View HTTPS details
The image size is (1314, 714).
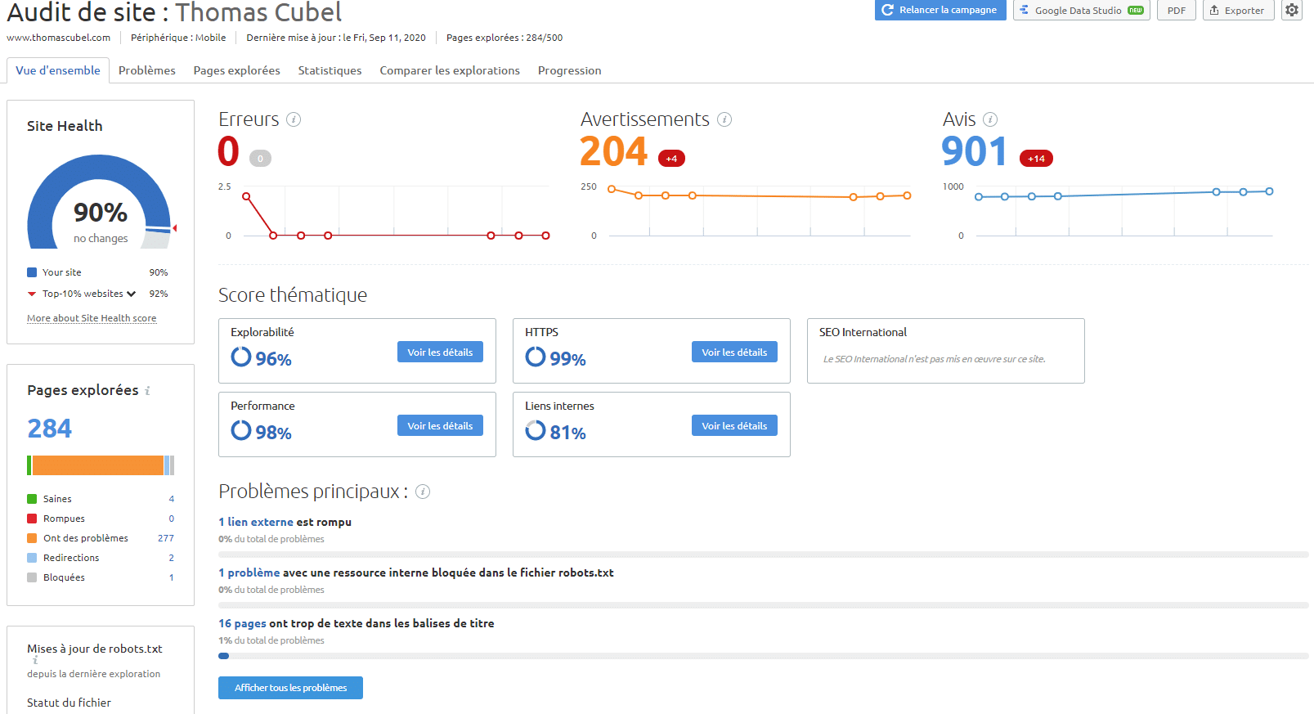734,353
